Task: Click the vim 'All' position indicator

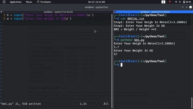Action: point(106,104)
